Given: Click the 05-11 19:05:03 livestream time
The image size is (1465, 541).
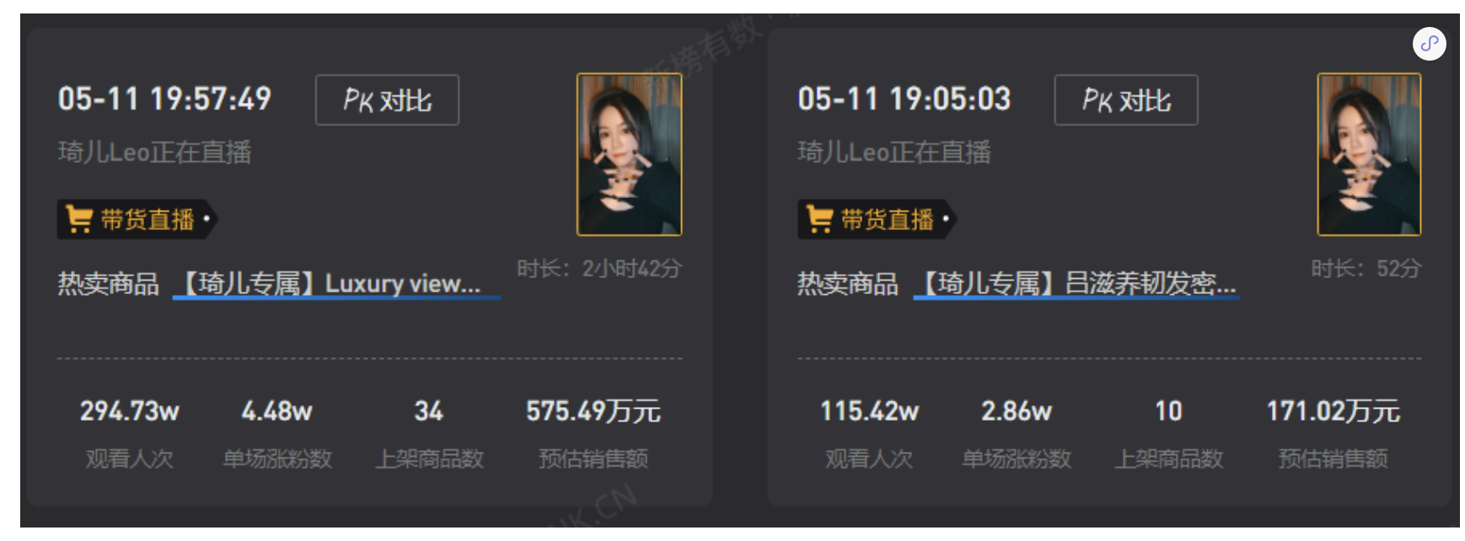Looking at the screenshot, I should (x=904, y=99).
